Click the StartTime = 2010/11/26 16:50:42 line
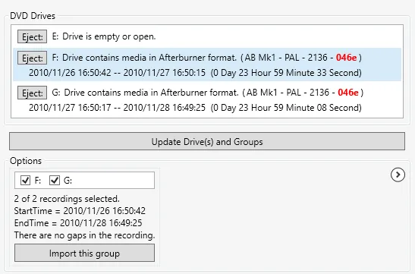 tap(80, 211)
